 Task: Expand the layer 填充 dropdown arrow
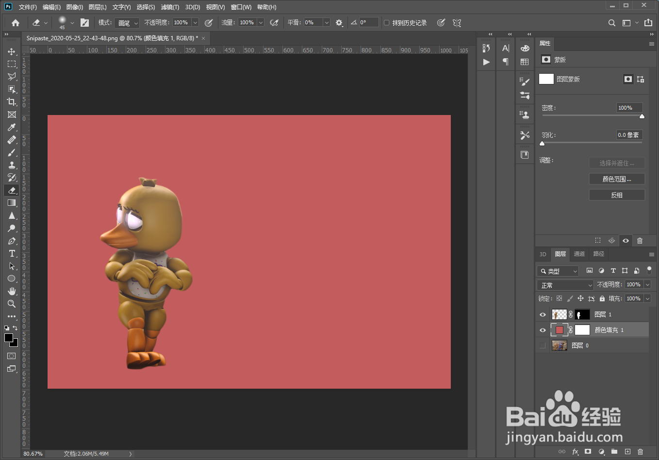[647, 298]
